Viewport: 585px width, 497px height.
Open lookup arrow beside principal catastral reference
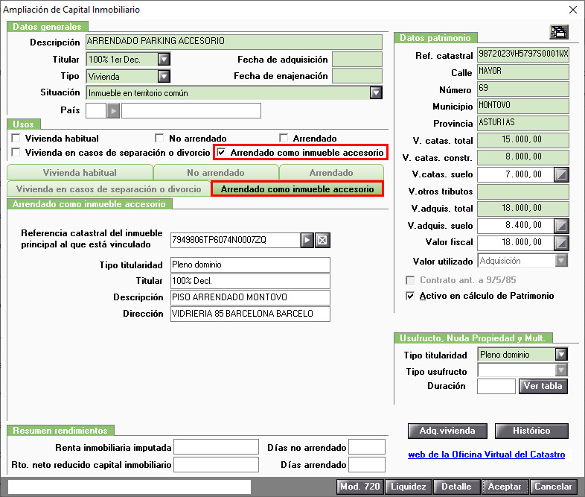click(x=307, y=240)
